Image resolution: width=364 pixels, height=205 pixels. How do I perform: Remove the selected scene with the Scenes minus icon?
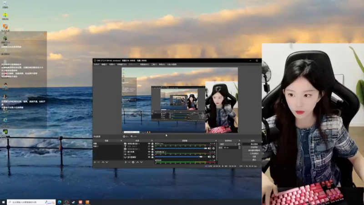[x=99, y=162]
